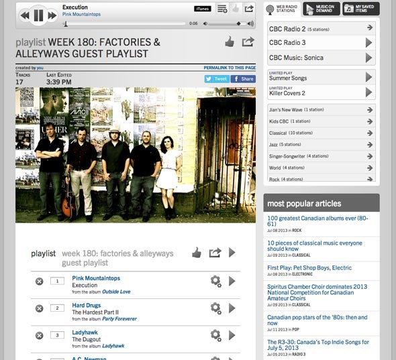Open the iTunes link for Execution

point(203,9)
